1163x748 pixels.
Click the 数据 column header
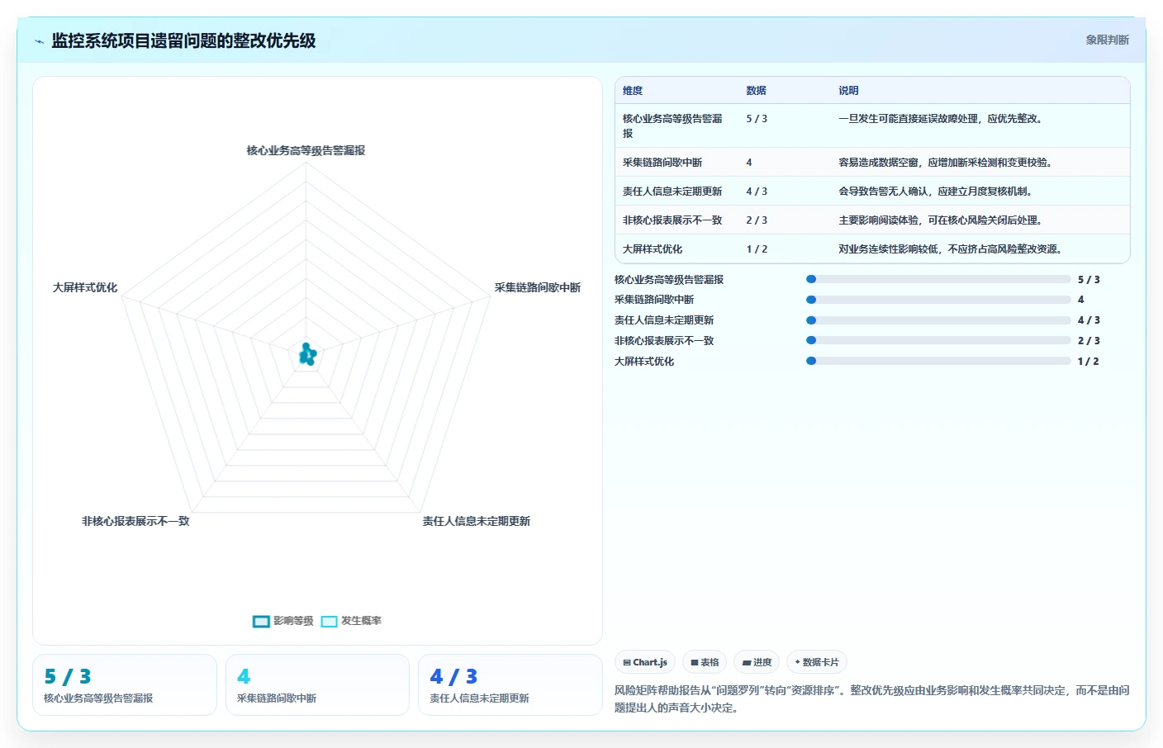tap(756, 91)
